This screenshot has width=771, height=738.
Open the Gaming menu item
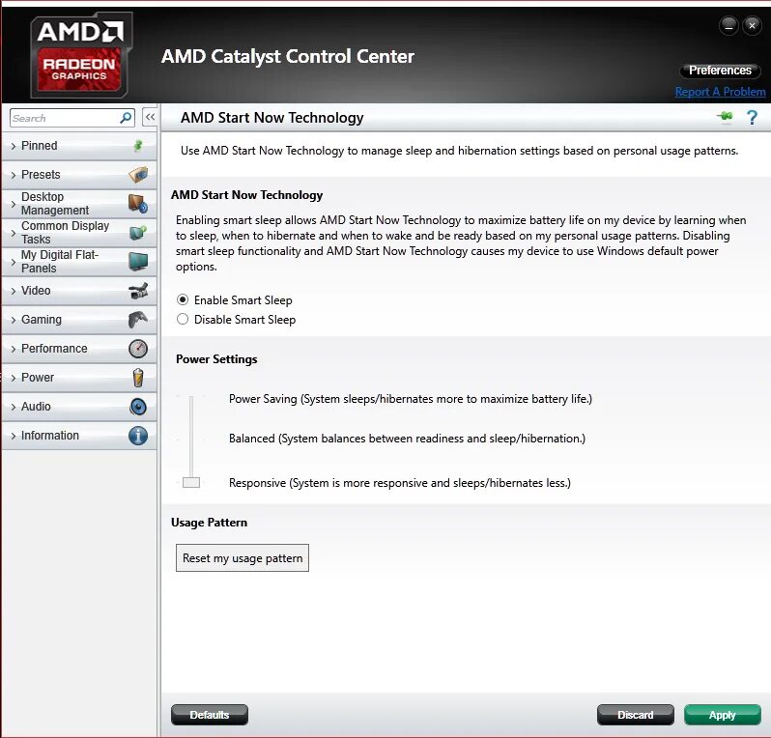[x=79, y=320]
